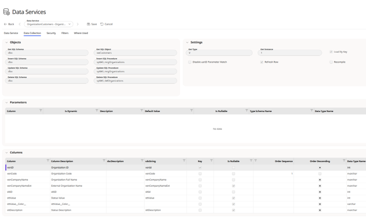The width and height of the screenshot is (366, 222).
Task: Open filter icon on Default Value column
Action: pyautogui.click(x=191, y=110)
